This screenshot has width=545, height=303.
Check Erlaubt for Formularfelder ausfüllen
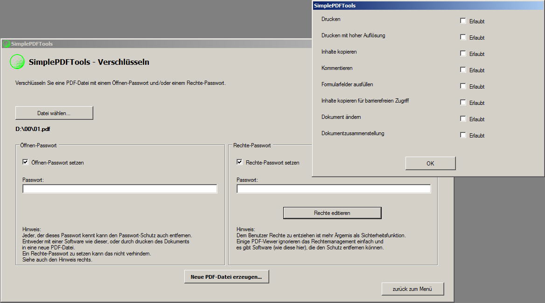463,86
